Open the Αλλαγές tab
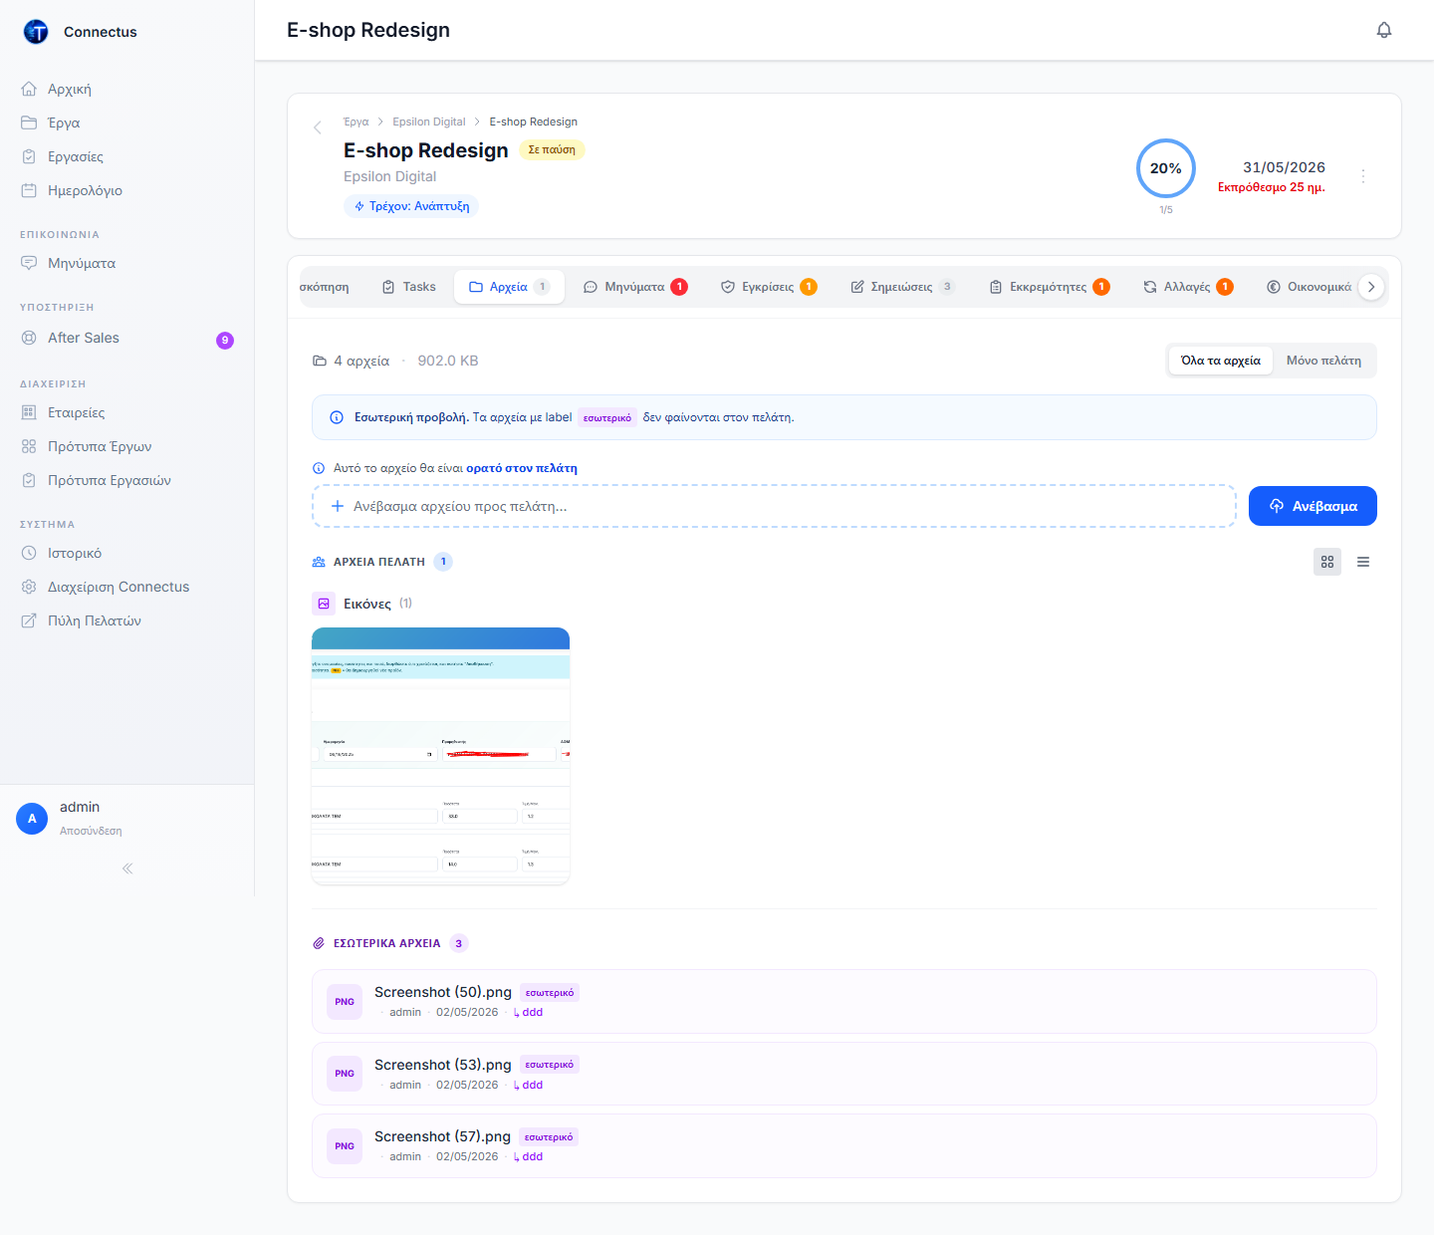Screen dimensions: 1434x1235 (x=1188, y=287)
